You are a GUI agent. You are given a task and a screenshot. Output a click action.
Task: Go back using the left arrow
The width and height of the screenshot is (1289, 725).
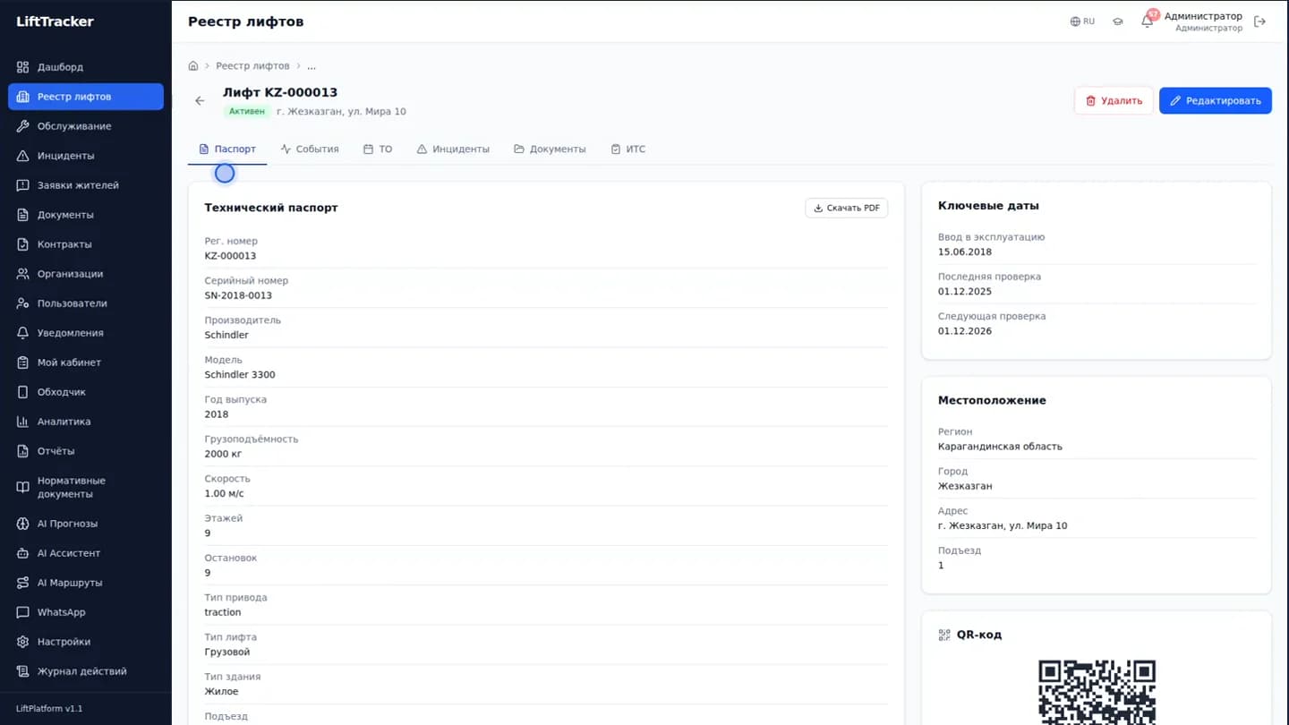click(200, 101)
